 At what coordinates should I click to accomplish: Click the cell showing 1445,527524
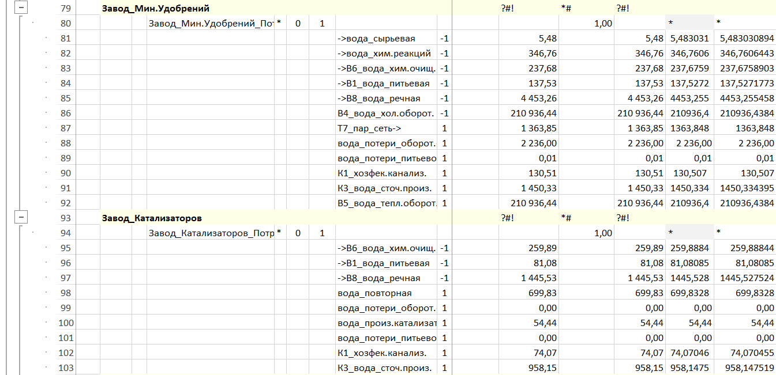tap(745, 278)
